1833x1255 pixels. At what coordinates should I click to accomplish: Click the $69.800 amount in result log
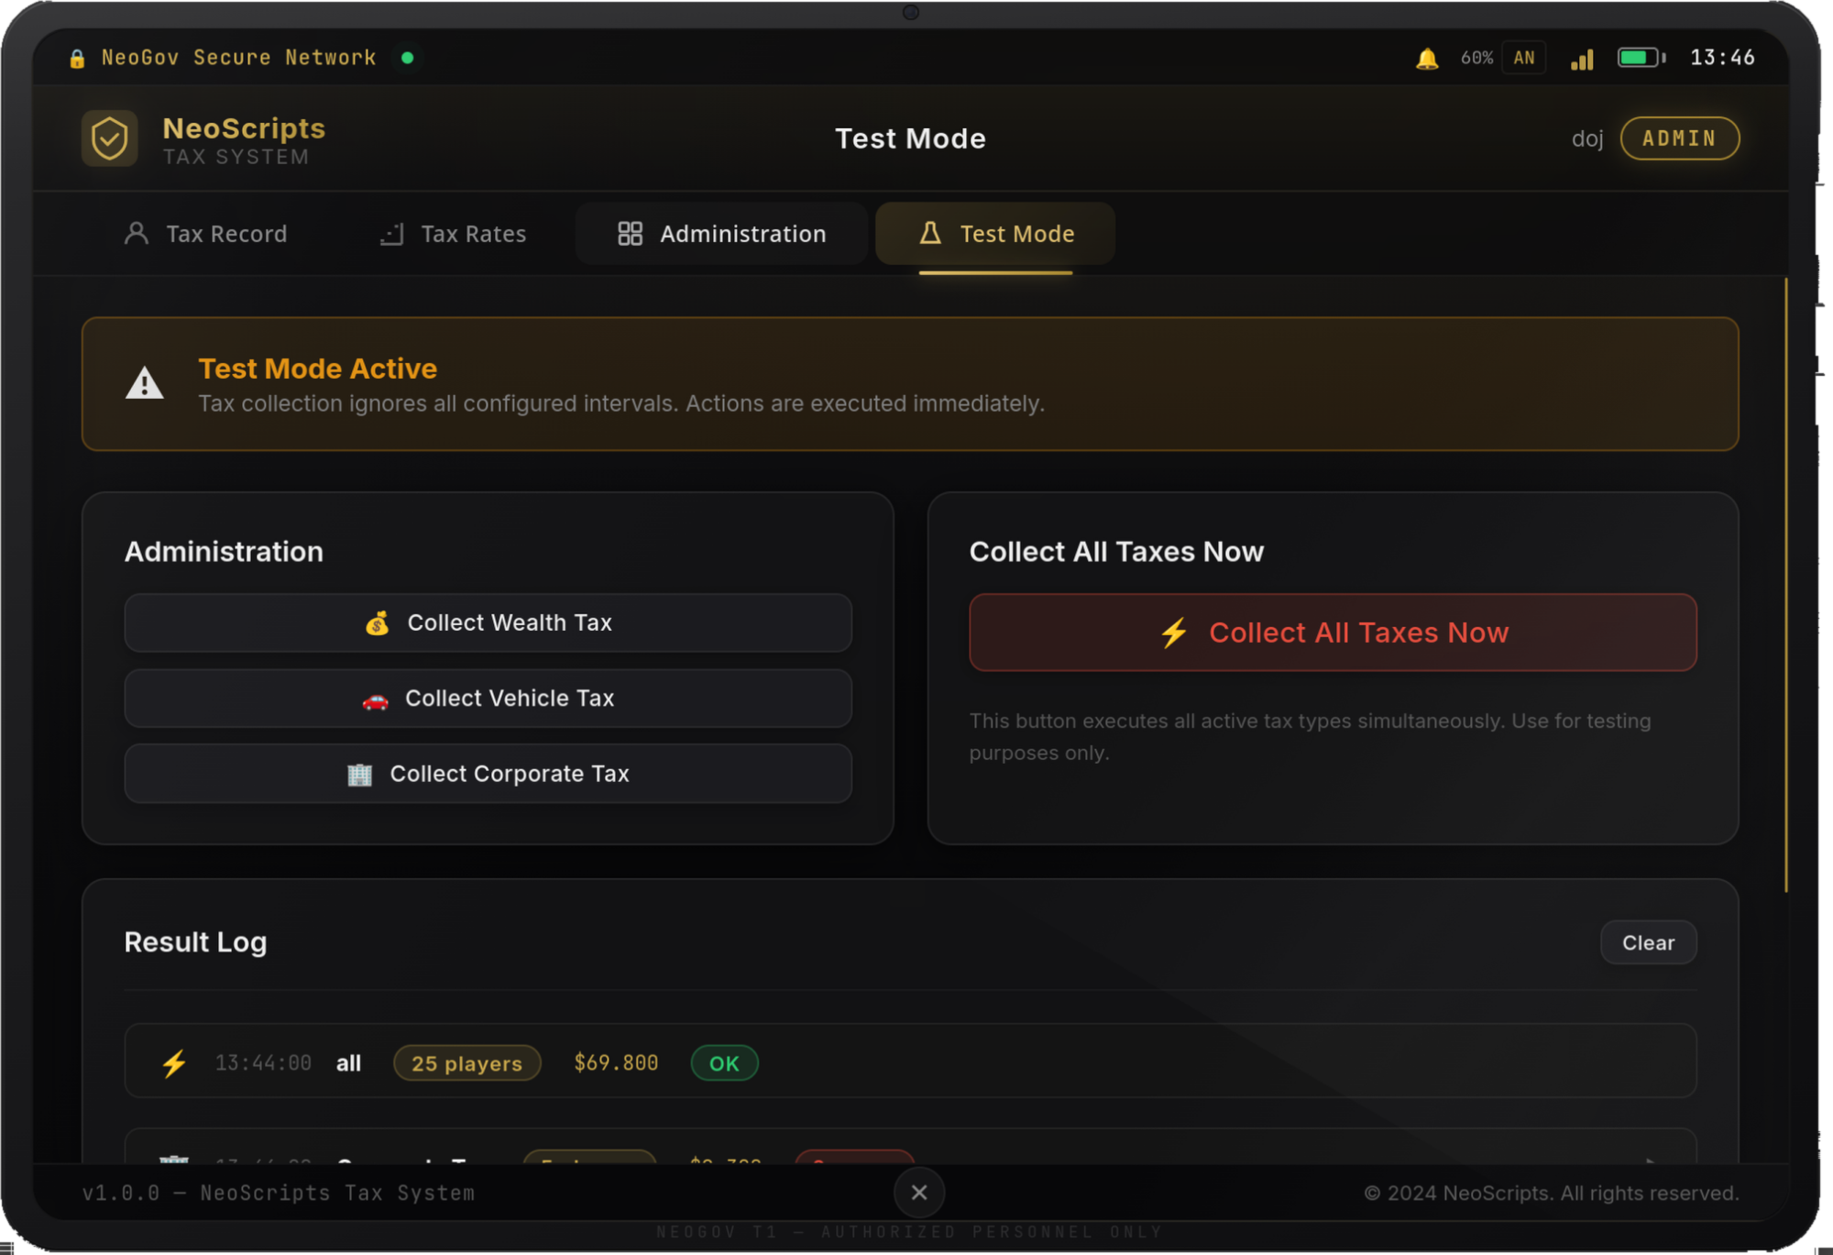pos(616,1063)
